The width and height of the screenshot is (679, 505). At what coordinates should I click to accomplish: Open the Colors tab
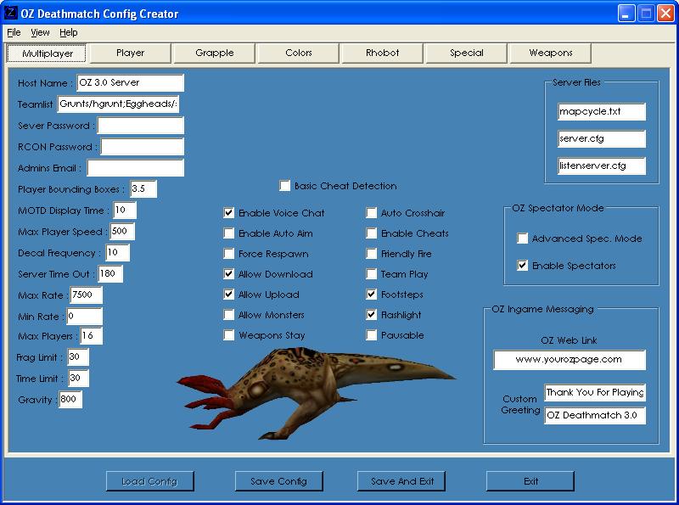coord(299,53)
